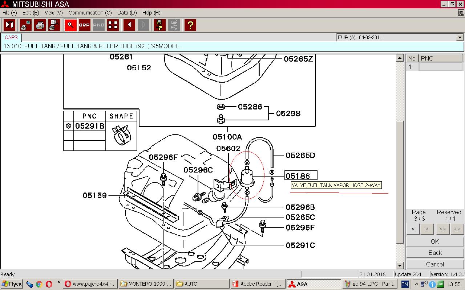
Task: Select the CAPS tab
Action: (x=11, y=37)
